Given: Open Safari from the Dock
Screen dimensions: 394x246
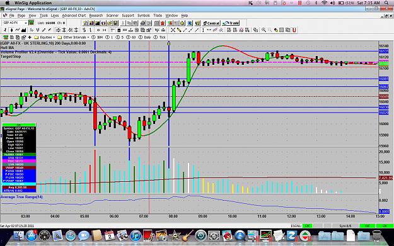Looking at the screenshot, I should pos(71,236).
